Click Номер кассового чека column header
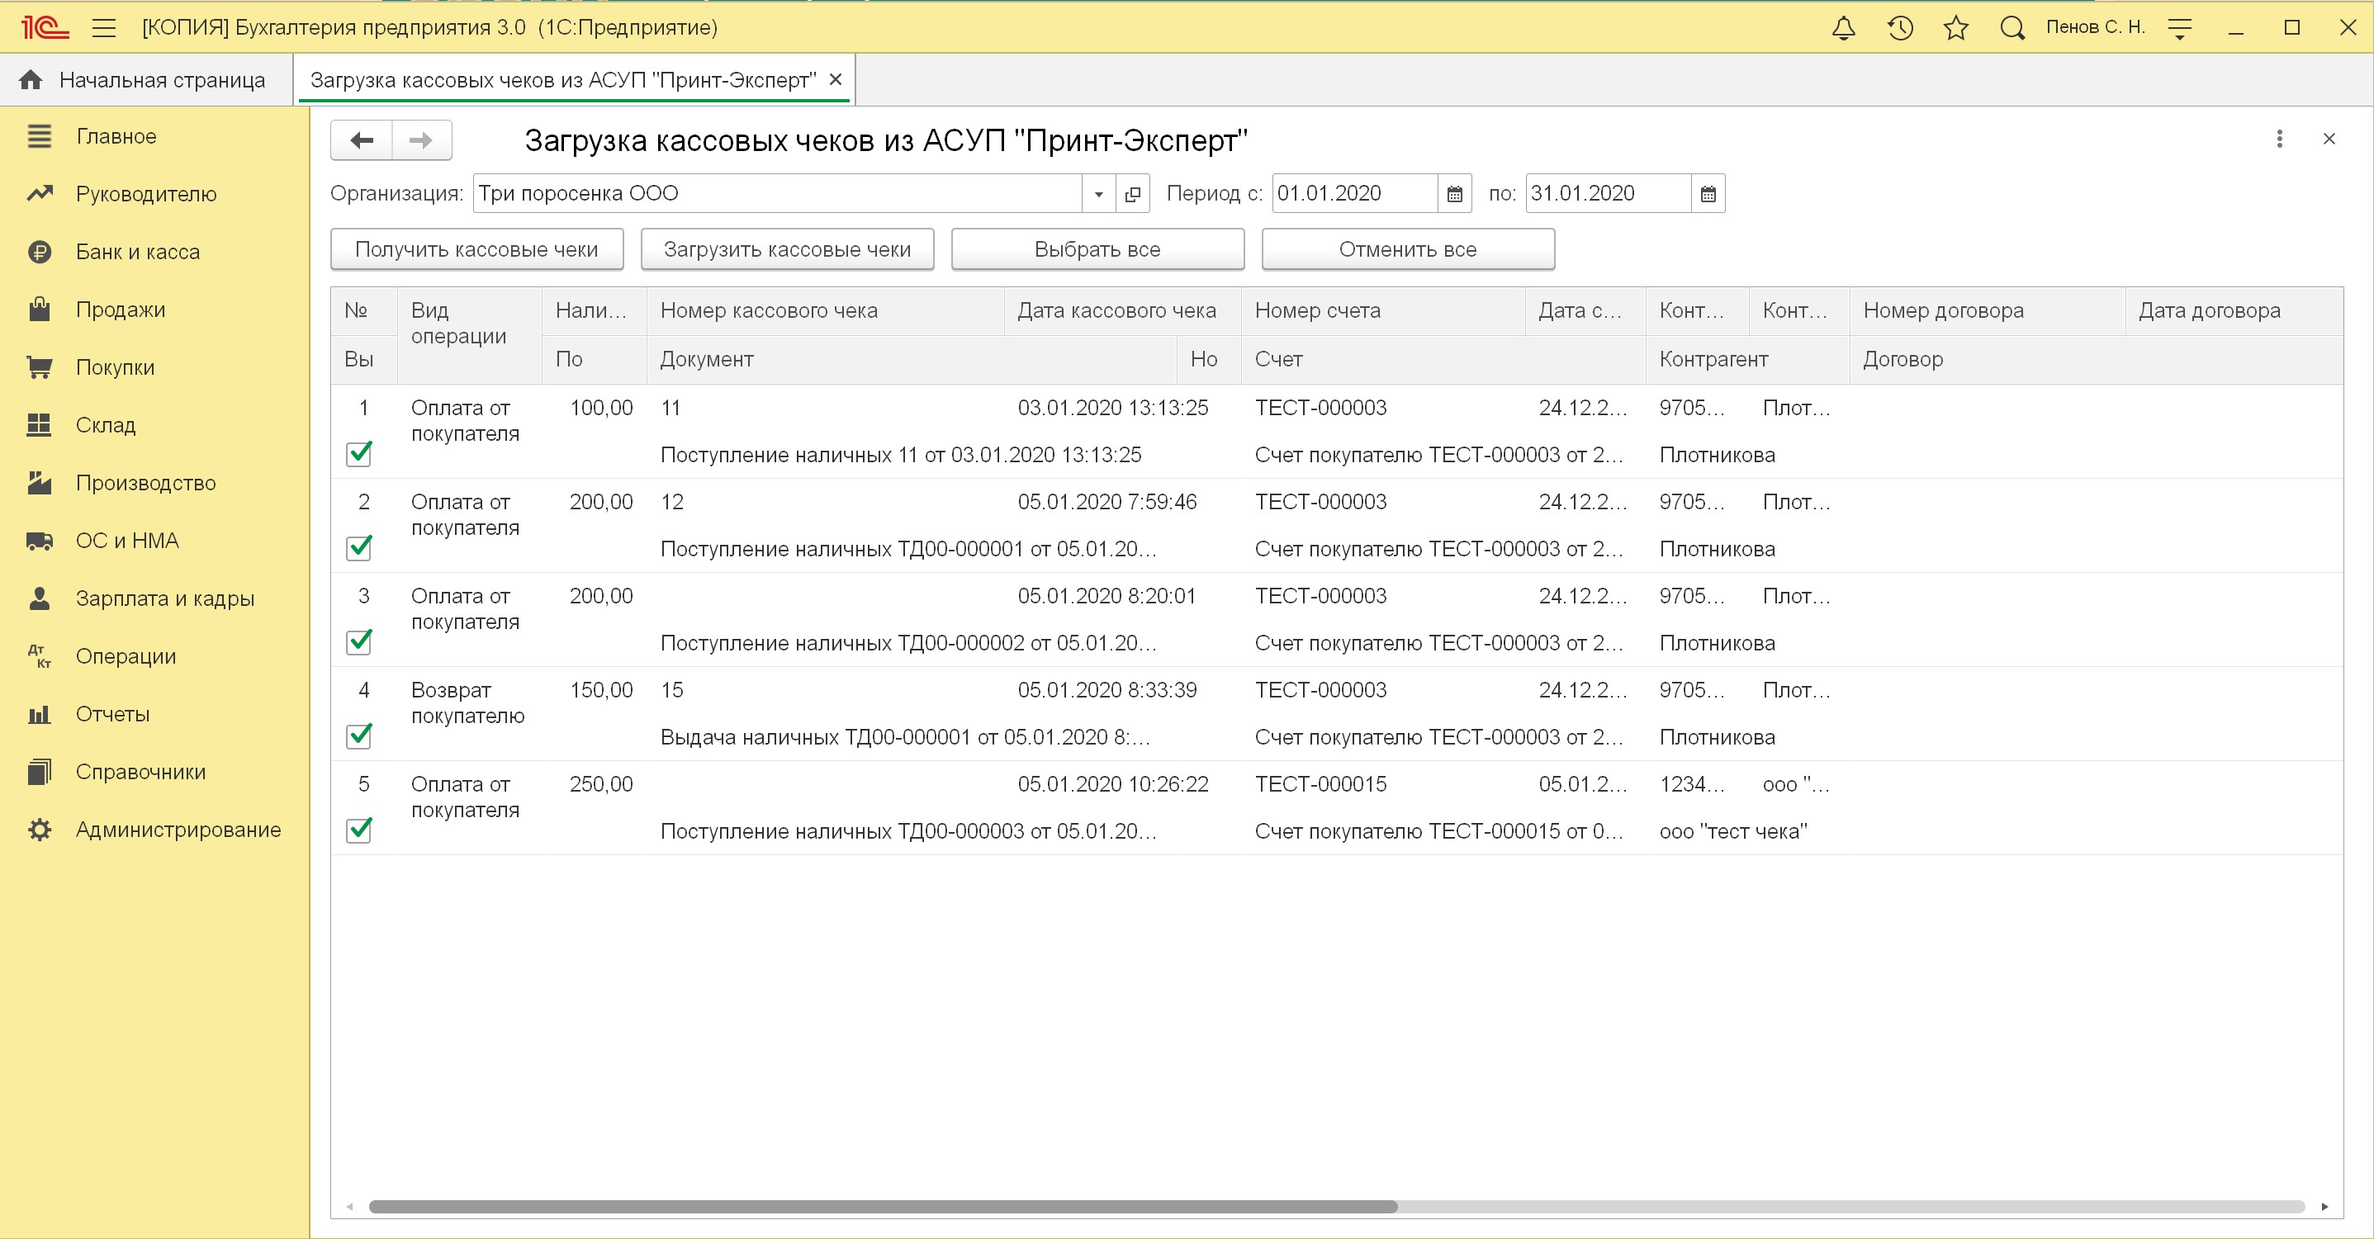The image size is (2374, 1239). (825, 310)
